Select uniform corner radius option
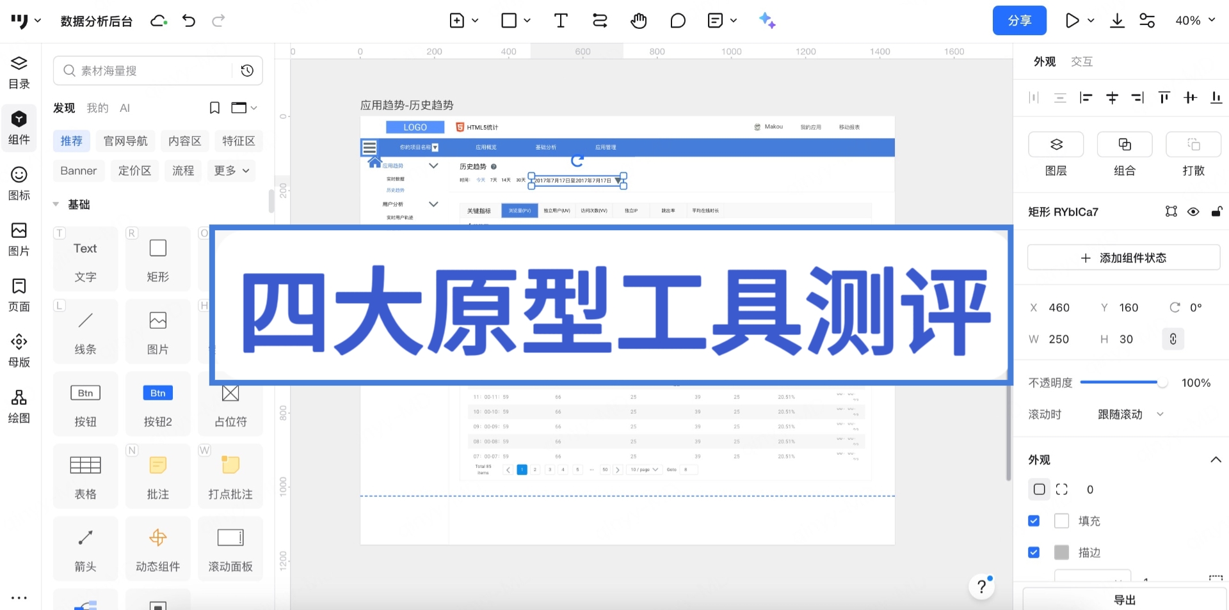This screenshot has height=610, width=1229. [x=1040, y=489]
